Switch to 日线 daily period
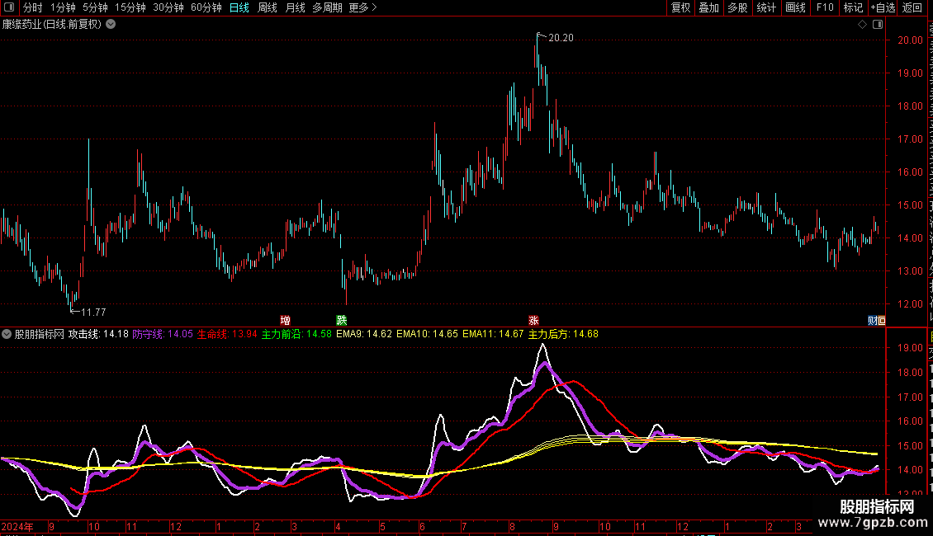Image resolution: width=933 pixels, height=536 pixels. pyautogui.click(x=239, y=7)
